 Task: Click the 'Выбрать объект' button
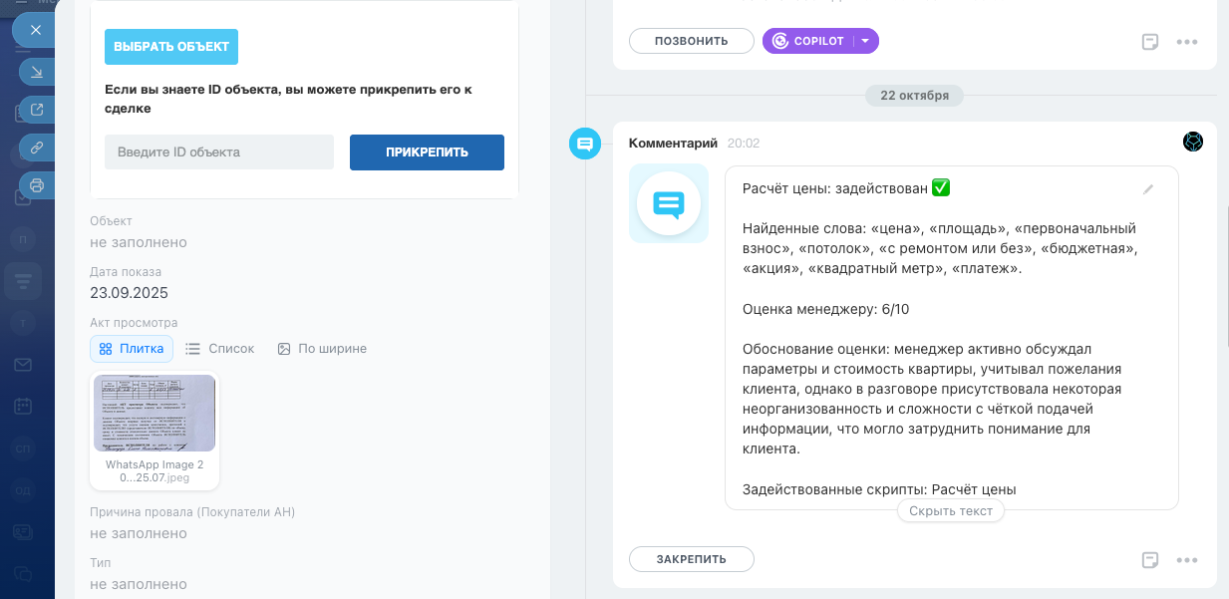click(171, 47)
